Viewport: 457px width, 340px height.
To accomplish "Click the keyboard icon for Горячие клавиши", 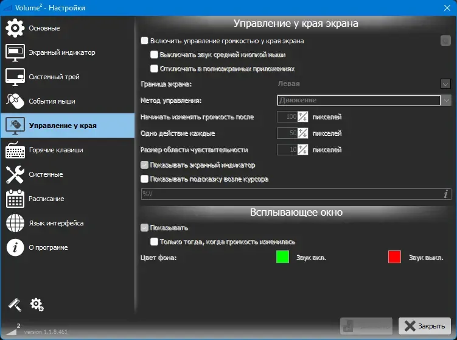I will [15, 150].
